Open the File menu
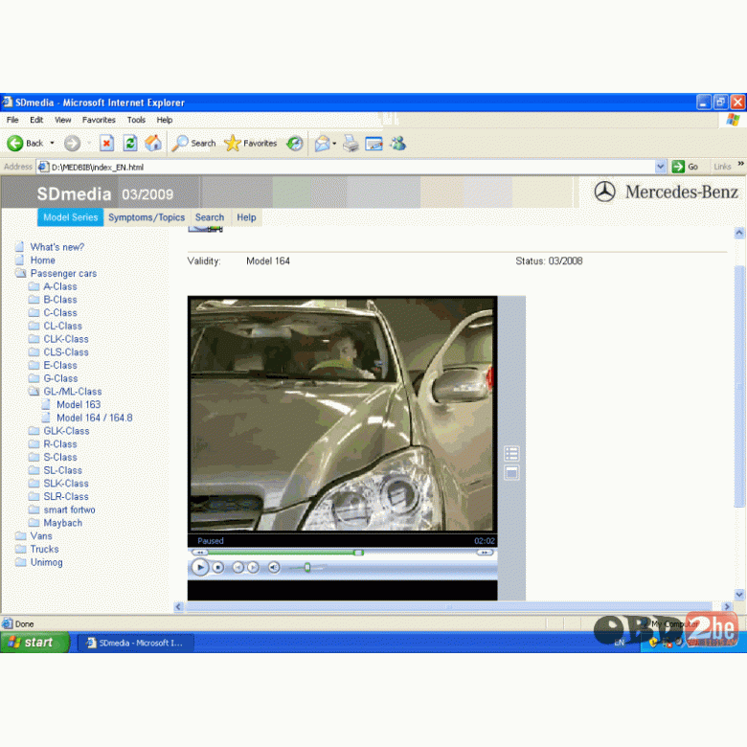Image resolution: width=747 pixels, height=747 pixels. click(12, 120)
